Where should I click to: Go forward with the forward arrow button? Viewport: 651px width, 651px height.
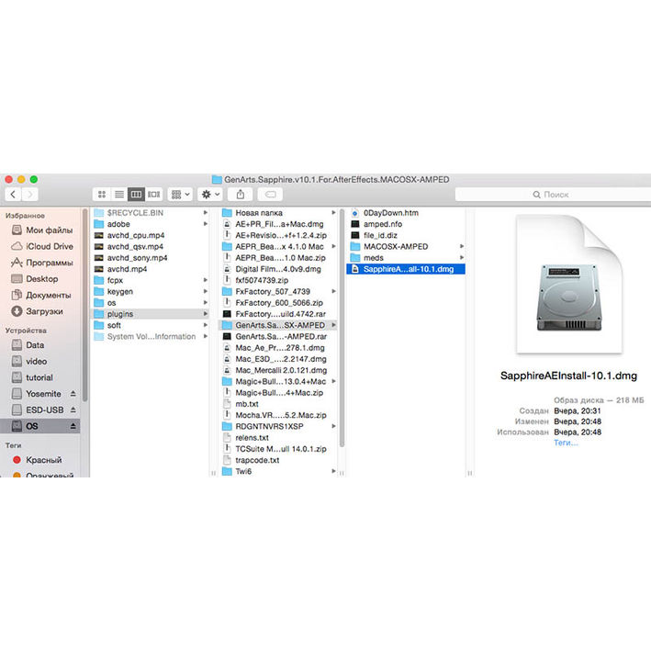[x=30, y=194]
